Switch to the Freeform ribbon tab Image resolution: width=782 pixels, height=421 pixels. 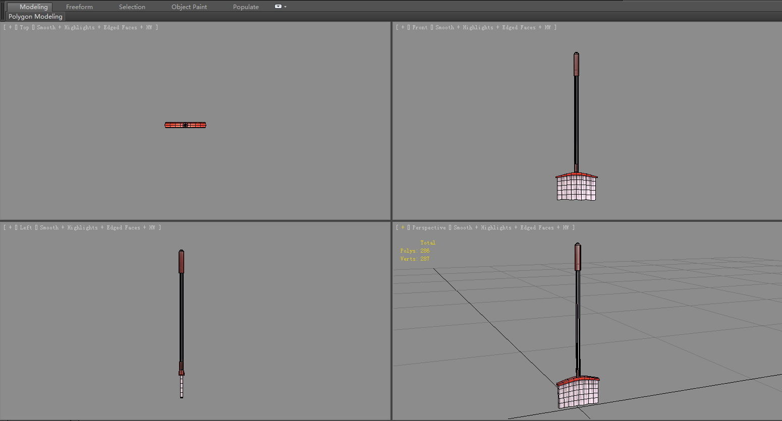[79, 7]
